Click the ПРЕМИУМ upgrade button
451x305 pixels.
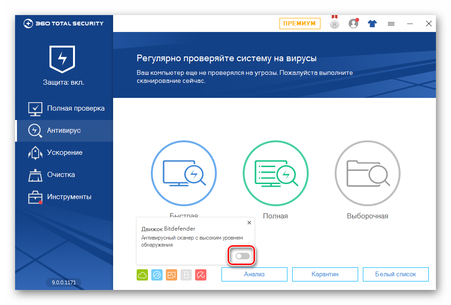coord(300,24)
